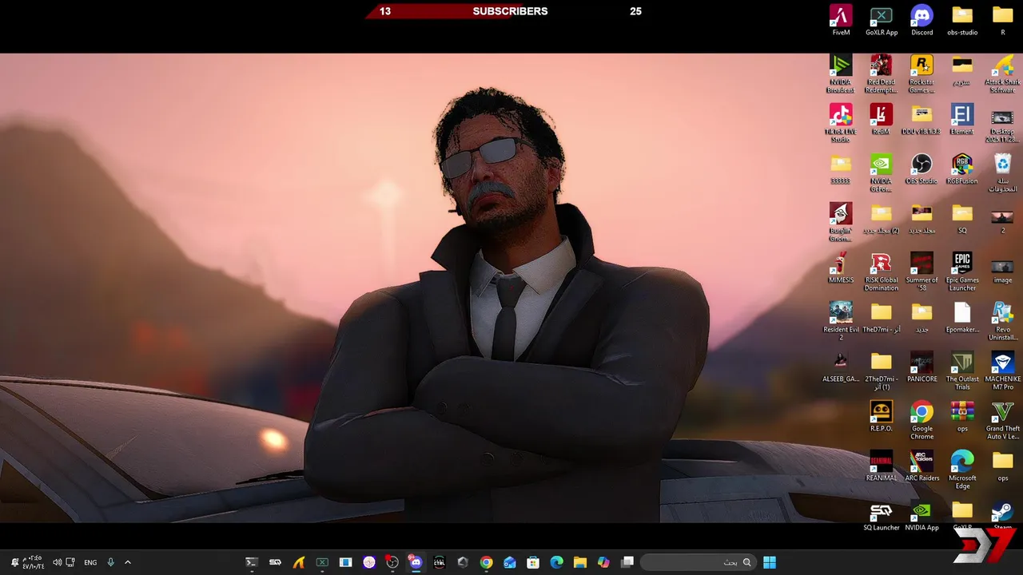This screenshot has width=1023, height=575.
Task: Select the RedM desktop shortcut
Action: click(x=882, y=119)
